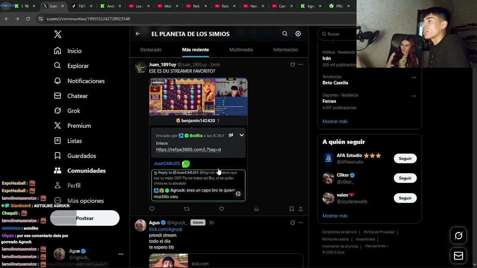Open Listas in sidebar
477x268 pixels.
tap(67, 141)
